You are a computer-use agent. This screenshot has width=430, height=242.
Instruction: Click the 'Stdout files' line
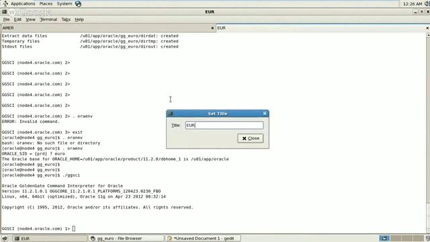90,46
